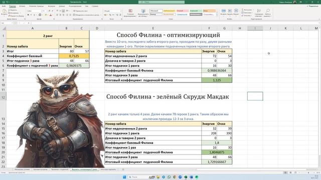
Task: Click the large Вставить (Paste) clipboard icon
Action: pos(5,11)
